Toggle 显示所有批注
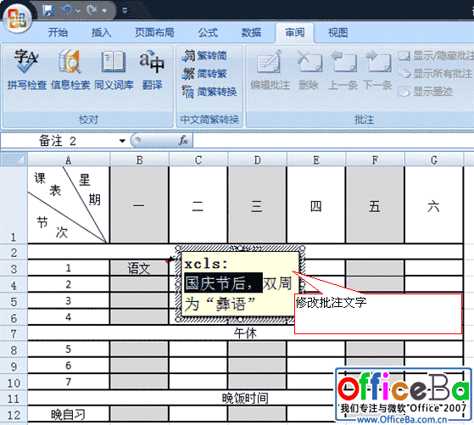 435,74
